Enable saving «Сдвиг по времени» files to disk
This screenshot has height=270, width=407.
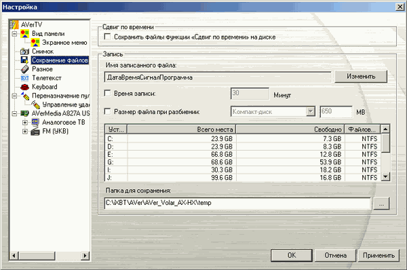pyautogui.click(x=107, y=37)
